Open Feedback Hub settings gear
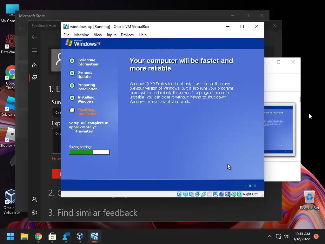The height and width of the screenshot is (244, 325). (x=34, y=213)
